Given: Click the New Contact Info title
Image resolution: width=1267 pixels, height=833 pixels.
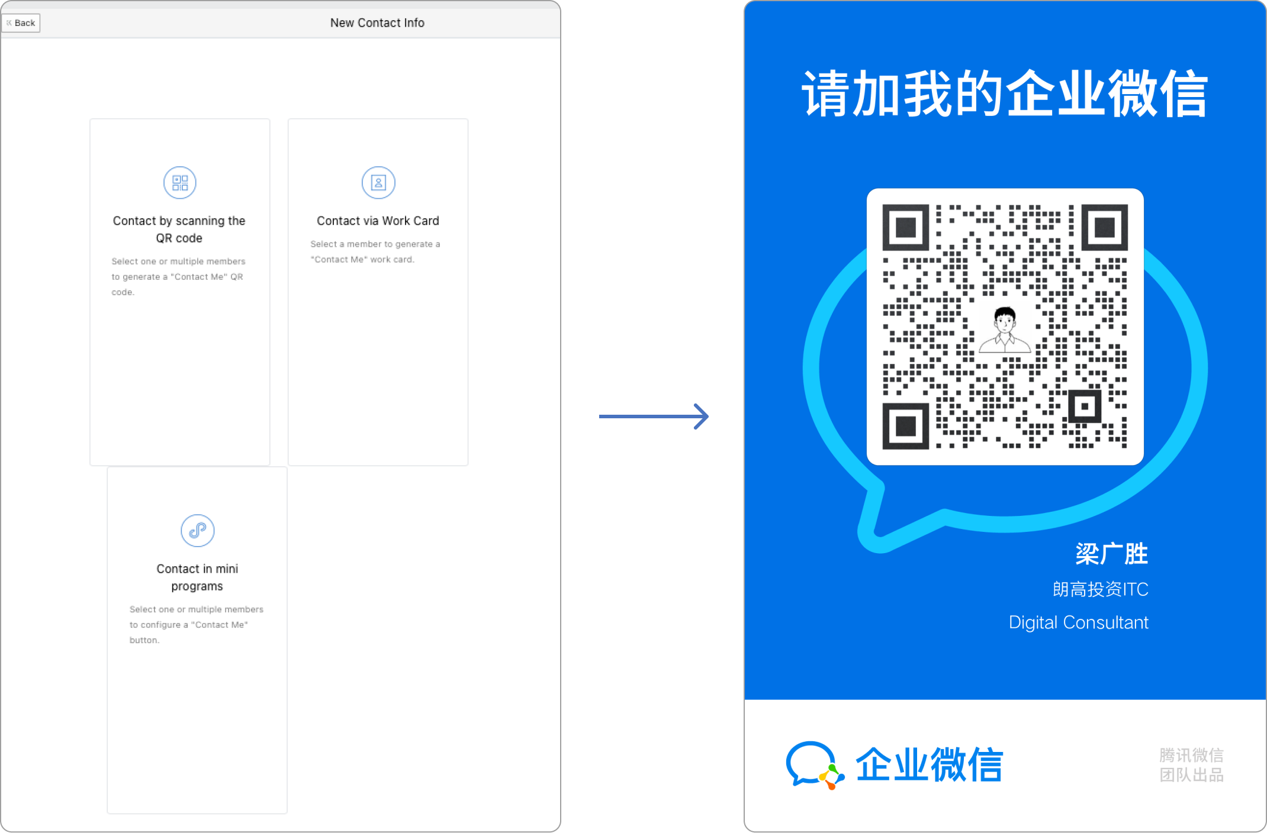Looking at the screenshot, I should point(377,23).
